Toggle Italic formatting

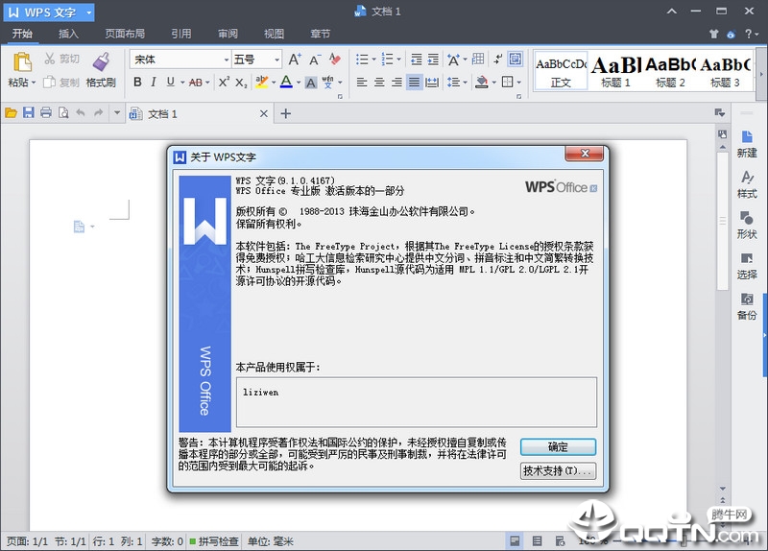pyautogui.click(x=154, y=83)
